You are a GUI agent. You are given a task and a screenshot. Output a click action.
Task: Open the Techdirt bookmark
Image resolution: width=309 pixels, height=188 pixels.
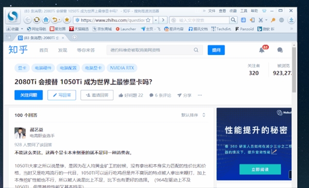click(221, 29)
